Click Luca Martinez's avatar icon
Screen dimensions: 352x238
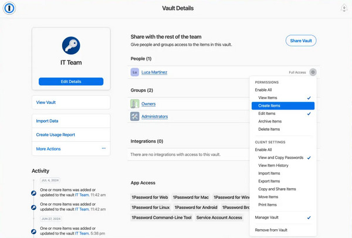[135, 72]
